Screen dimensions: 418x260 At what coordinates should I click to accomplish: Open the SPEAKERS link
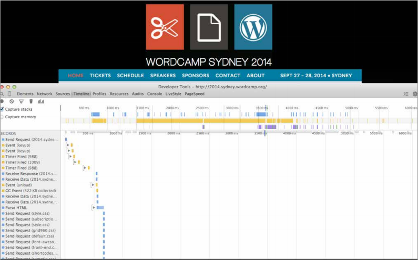point(163,76)
